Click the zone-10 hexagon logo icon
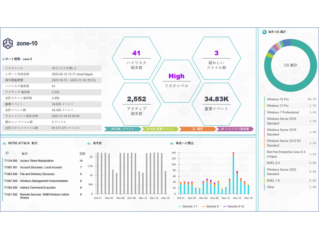Screen dimensions: 319x239 pyautogui.click(x=8, y=43)
